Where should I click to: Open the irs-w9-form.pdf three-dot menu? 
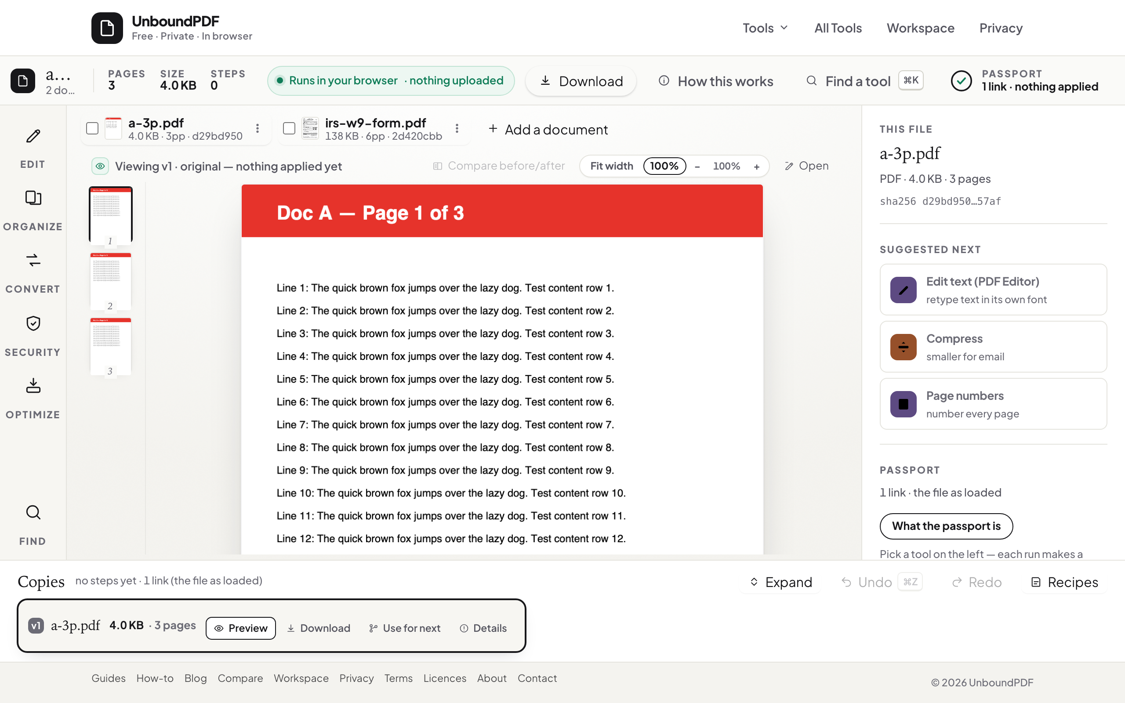[457, 128]
